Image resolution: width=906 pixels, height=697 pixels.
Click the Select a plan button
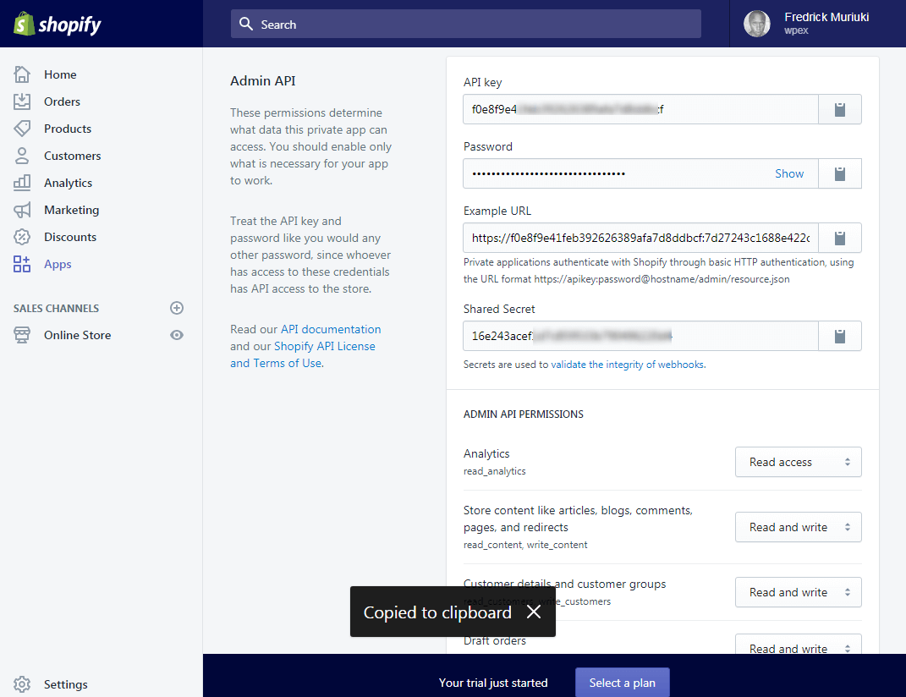(622, 683)
